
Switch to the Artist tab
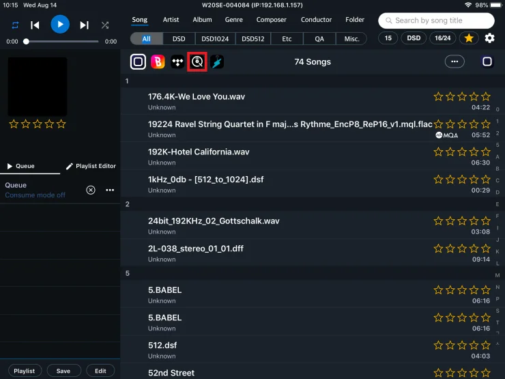point(171,20)
